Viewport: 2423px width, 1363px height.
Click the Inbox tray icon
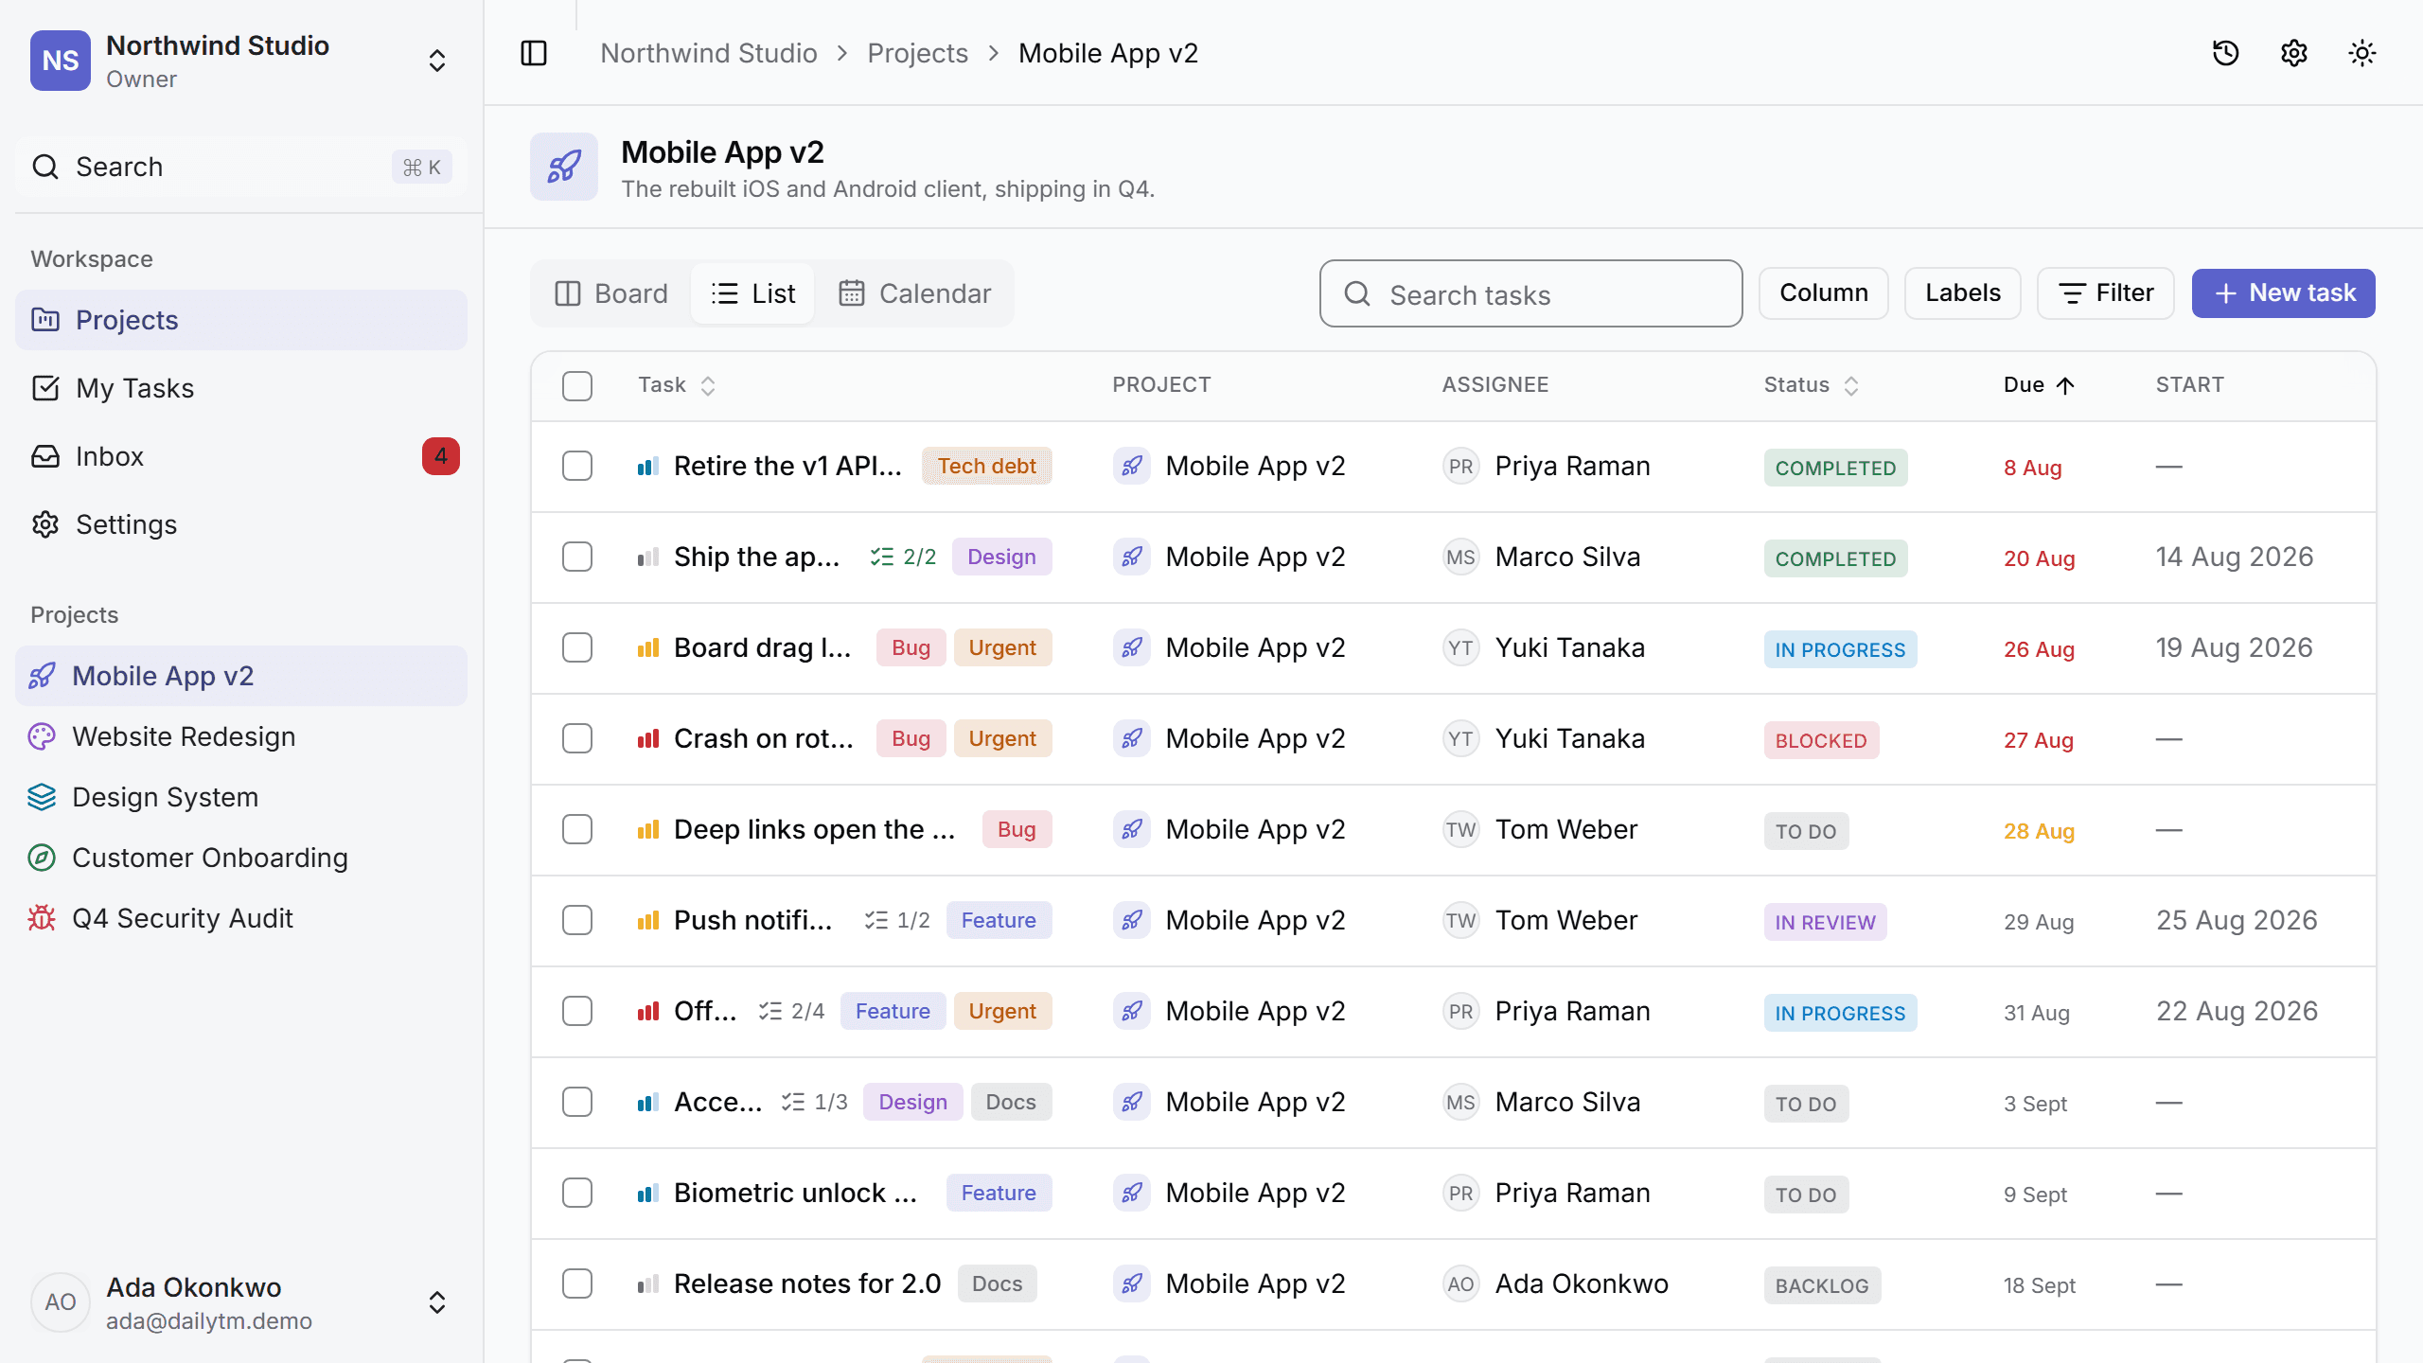[45, 456]
